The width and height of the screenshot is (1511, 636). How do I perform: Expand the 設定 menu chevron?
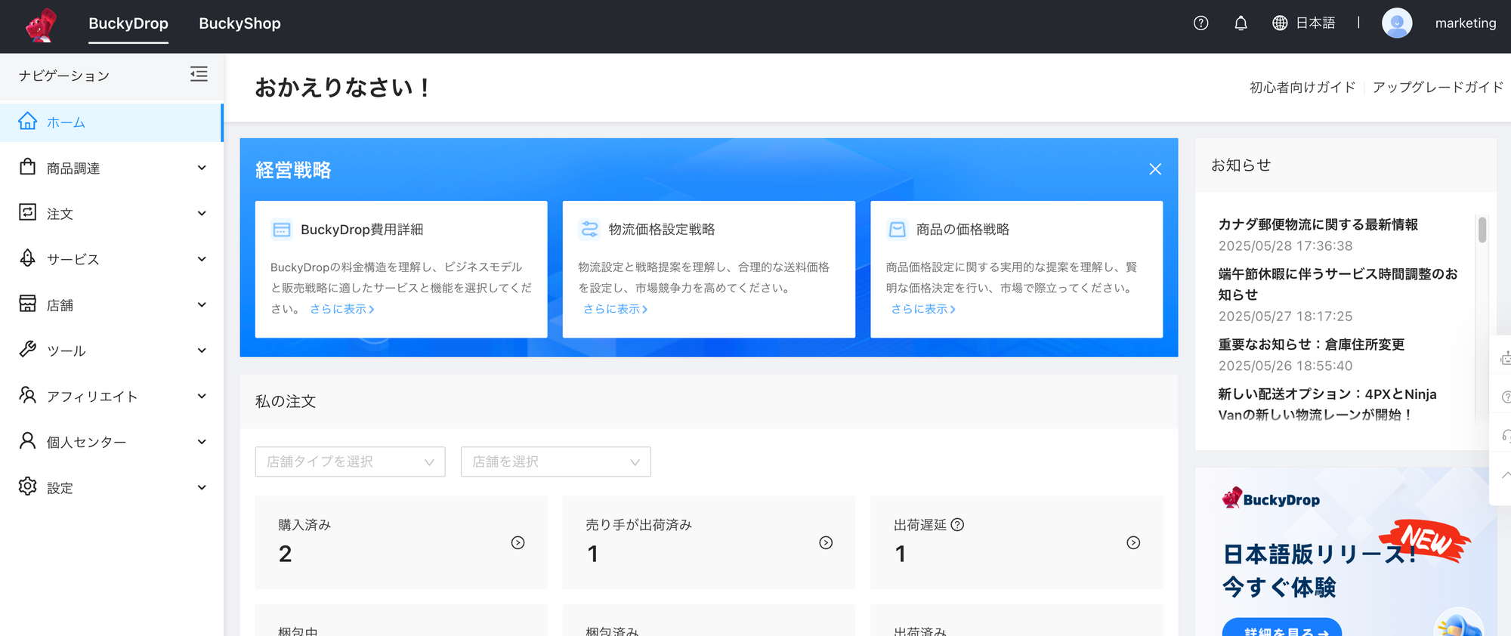[x=202, y=487]
